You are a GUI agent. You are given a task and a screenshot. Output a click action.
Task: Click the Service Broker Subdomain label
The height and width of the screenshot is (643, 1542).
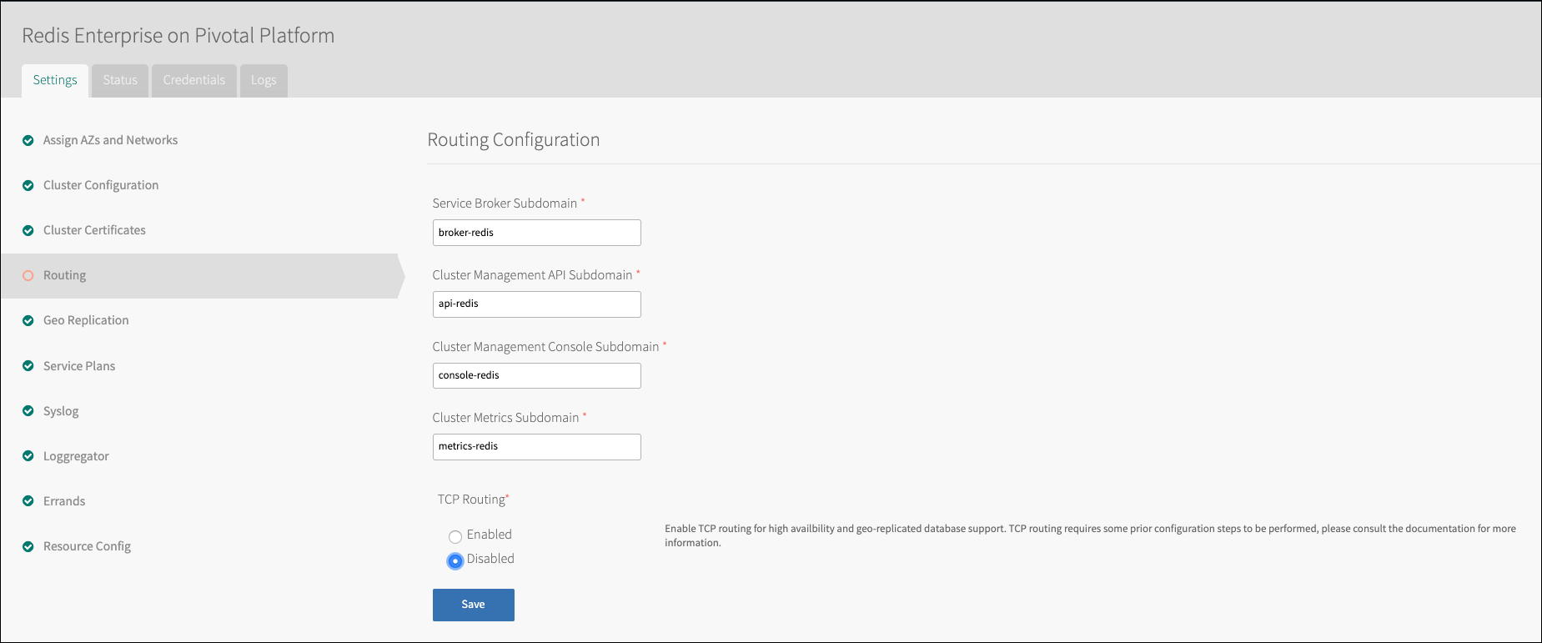point(505,203)
